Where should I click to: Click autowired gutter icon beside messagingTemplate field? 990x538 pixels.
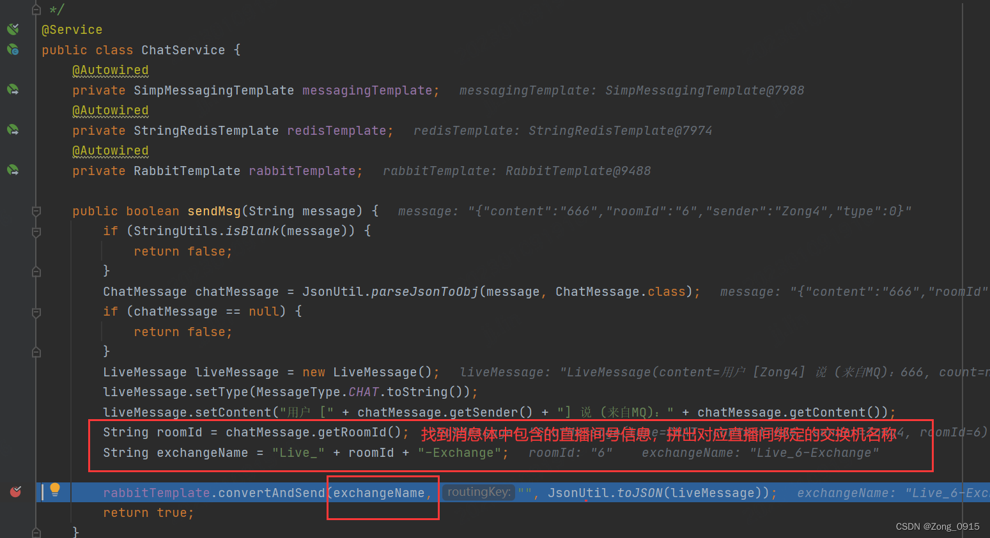pyautogui.click(x=13, y=89)
